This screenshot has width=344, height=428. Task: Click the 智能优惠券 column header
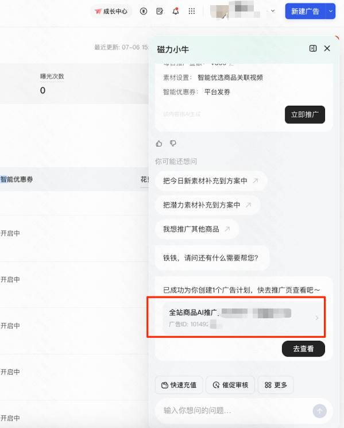(x=17, y=179)
